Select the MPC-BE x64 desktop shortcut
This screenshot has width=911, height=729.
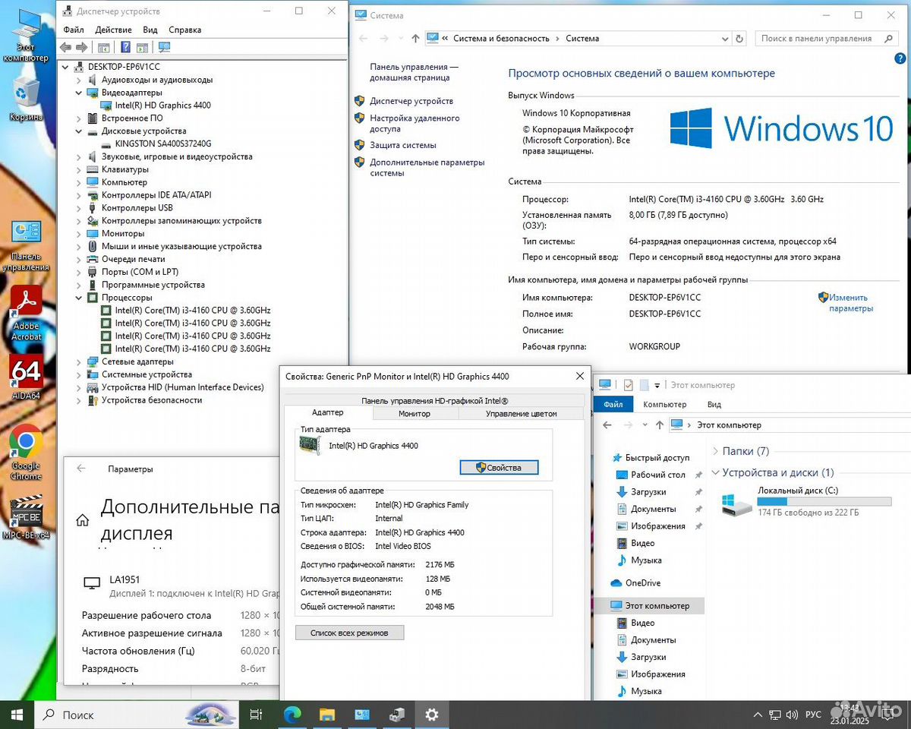click(x=26, y=516)
